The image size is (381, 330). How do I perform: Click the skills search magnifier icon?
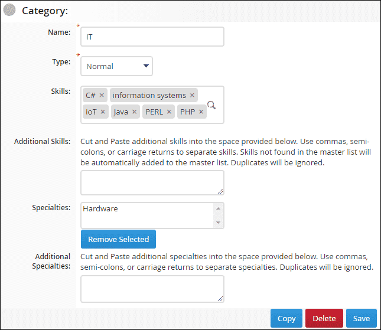click(211, 105)
